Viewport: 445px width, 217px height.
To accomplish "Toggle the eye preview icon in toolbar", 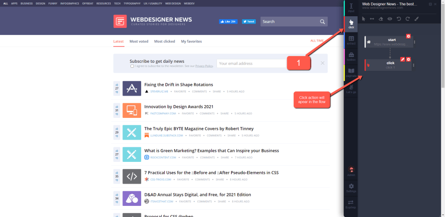I will 390,19.
